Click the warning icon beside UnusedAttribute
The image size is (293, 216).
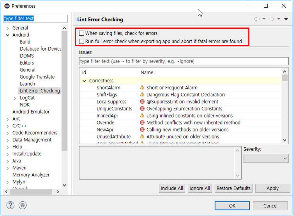tap(143, 136)
